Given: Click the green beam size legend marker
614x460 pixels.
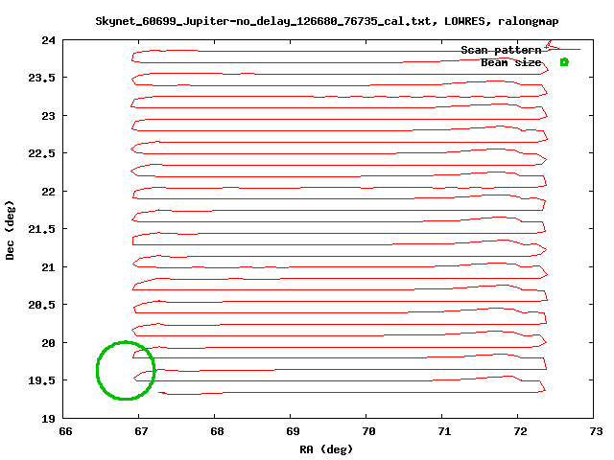Looking at the screenshot, I should click(x=564, y=62).
